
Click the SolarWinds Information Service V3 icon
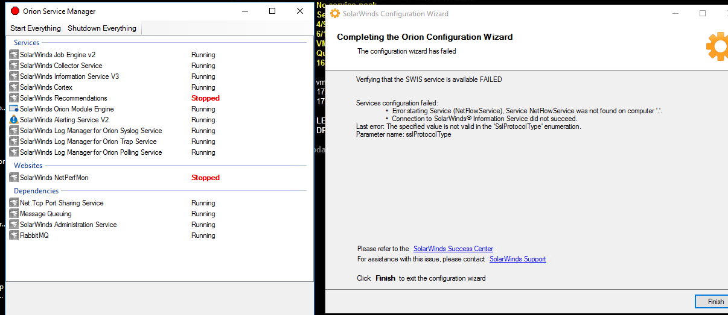[14, 76]
